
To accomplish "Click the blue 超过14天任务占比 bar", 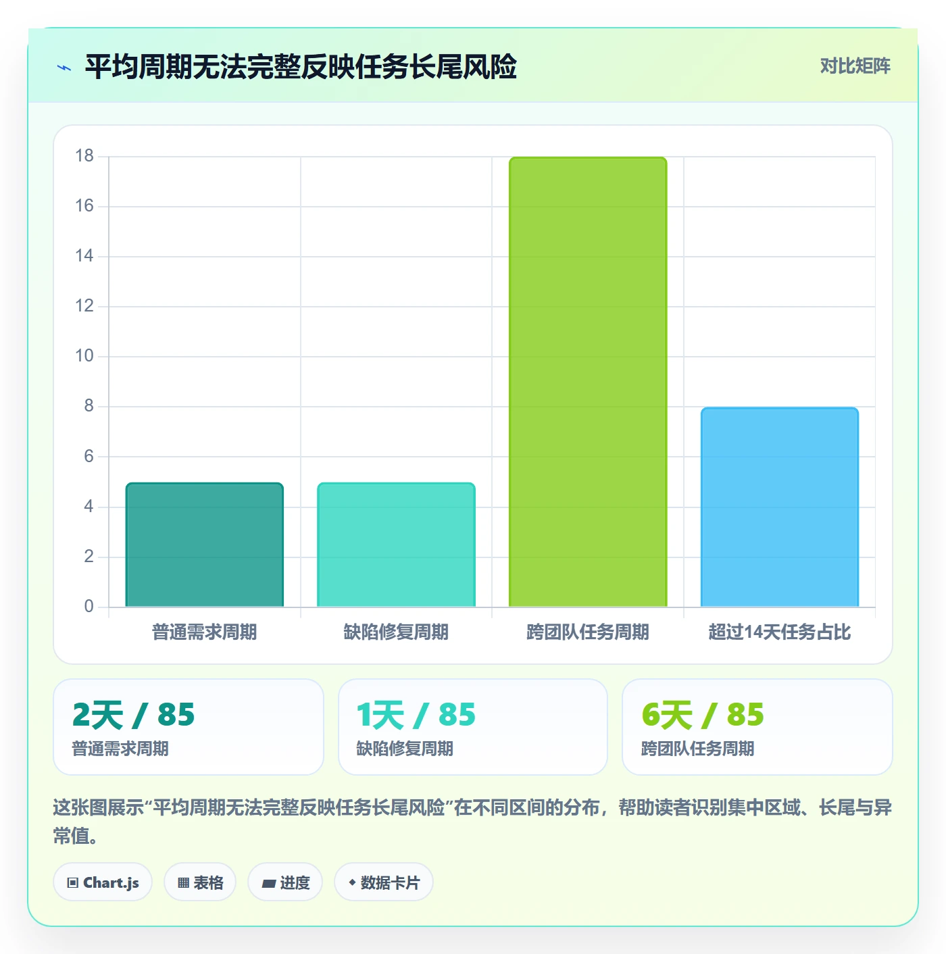I will point(780,507).
